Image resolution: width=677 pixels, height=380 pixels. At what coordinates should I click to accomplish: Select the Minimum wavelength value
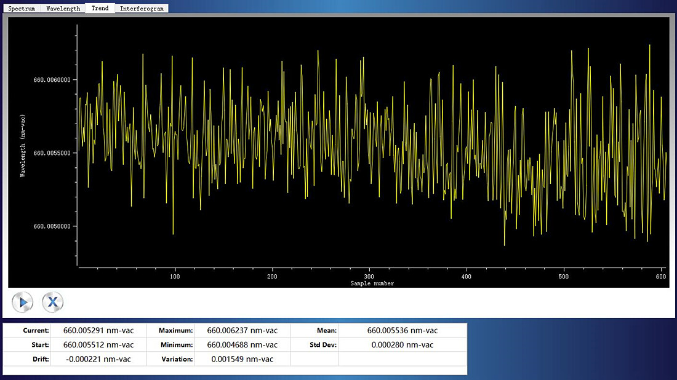click(x=242, y=344)
